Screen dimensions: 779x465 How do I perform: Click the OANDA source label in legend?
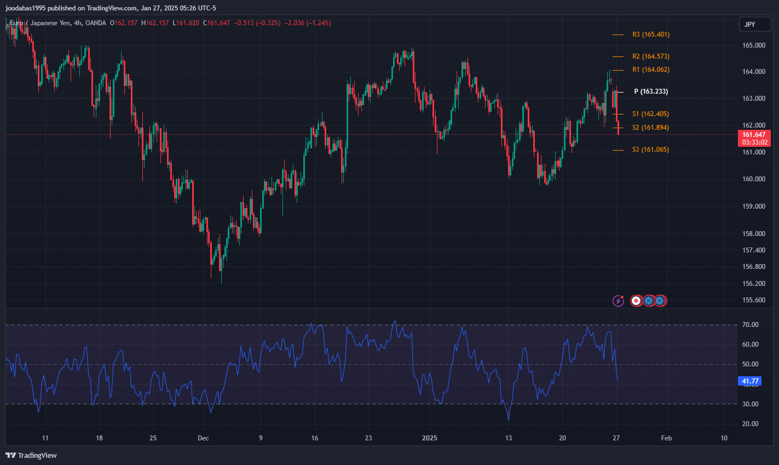click(x=96, y=23)
